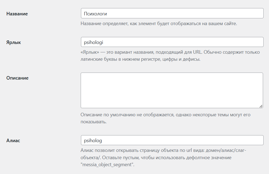Screen dimensions: 269x174
Task: Click the help text below Описание textarea
Action: click(x=165, y=115)
